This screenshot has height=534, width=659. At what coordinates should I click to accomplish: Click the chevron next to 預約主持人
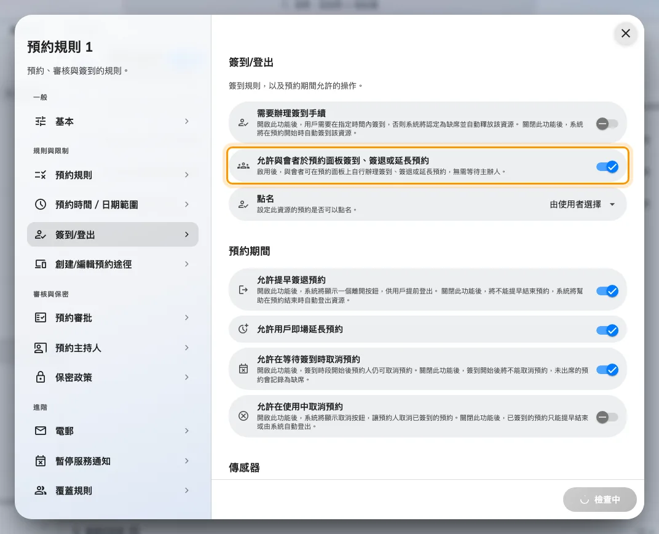[x=187, y=348]
